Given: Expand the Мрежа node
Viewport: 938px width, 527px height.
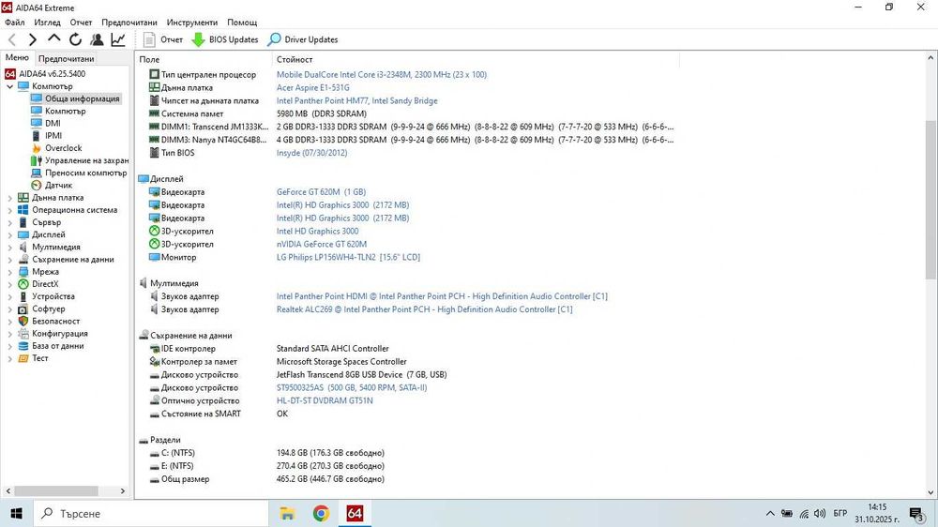Looking at the screenshot, I should 9,272.
